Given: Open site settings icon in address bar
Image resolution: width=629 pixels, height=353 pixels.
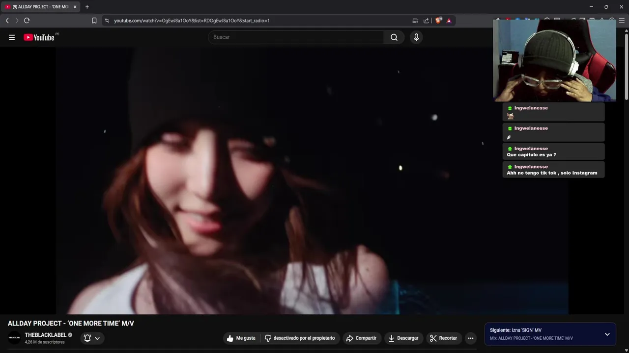Looking at the screenshot, I should click(x=107, y=21).
